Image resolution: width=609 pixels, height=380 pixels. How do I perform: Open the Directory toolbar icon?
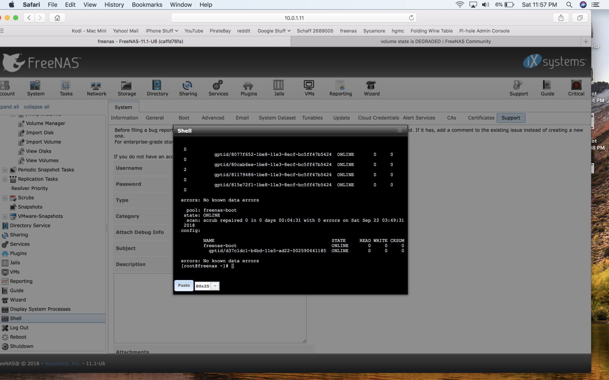coord(157,88)
